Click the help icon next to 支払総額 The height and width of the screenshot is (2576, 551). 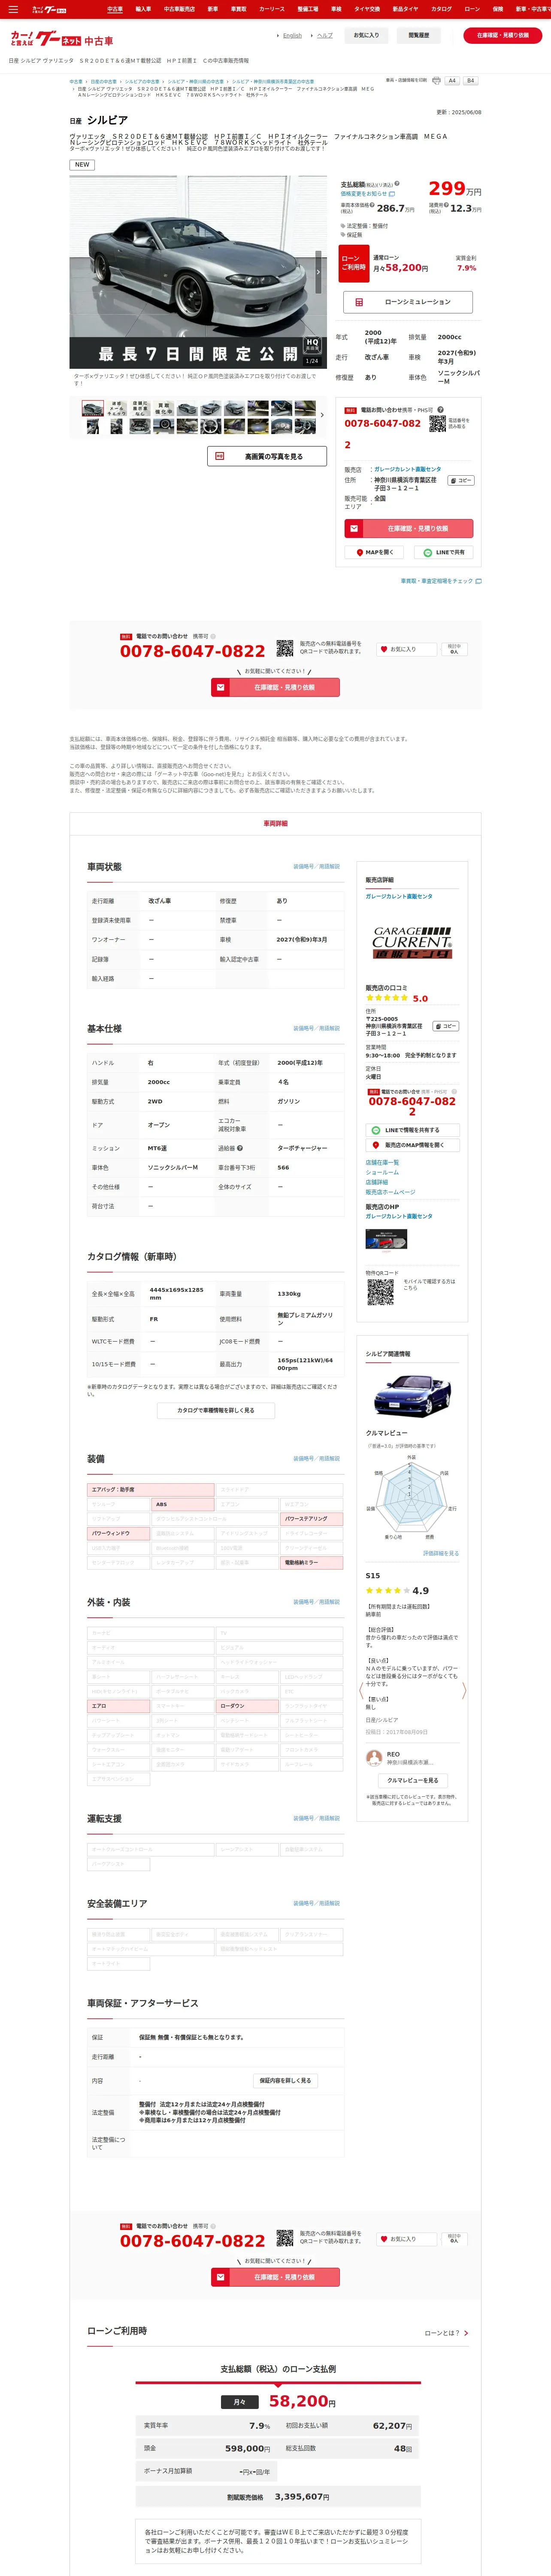pos(397,184)
